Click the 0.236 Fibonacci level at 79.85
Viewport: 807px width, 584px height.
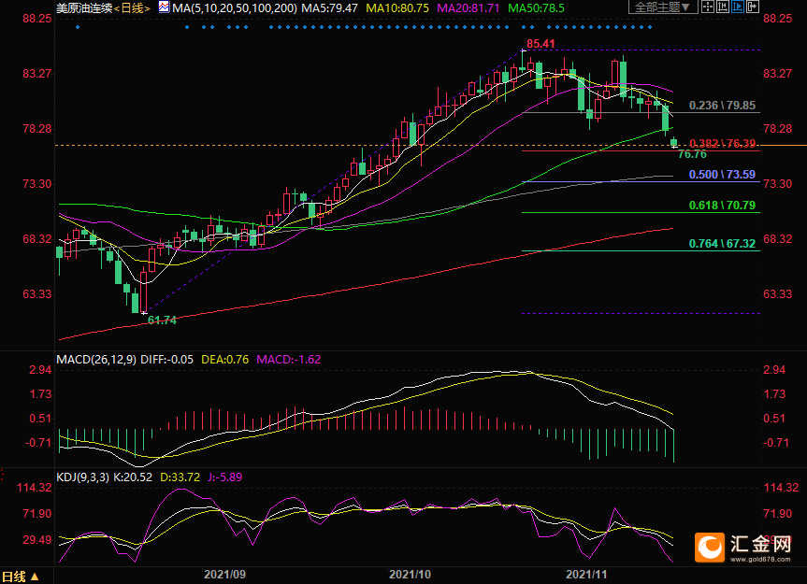(722, 106)
